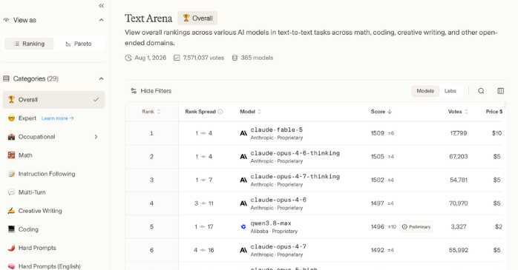Click the Preliminary badge on qwen3.8-max
Screen dimensions: 518x270
pos(416,227)
